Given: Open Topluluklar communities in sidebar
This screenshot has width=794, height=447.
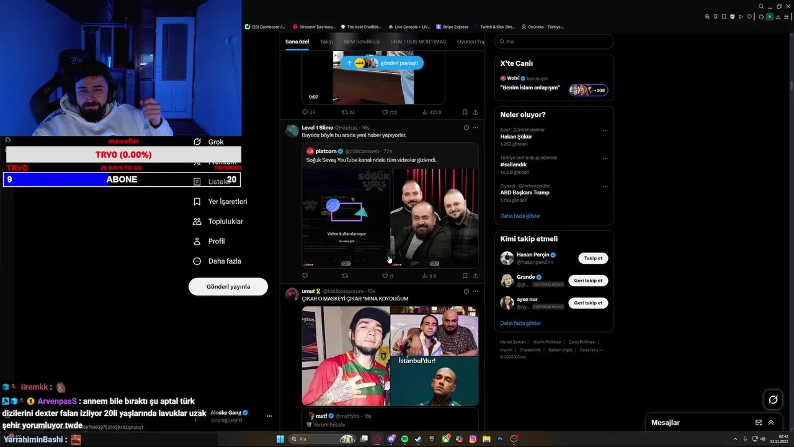Looking at the screenshot, I should [218, 222].
